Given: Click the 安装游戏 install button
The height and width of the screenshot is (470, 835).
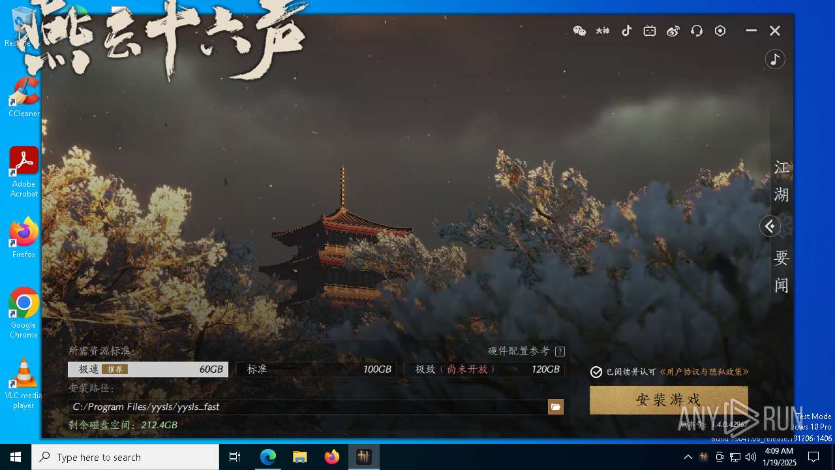Looking at the screenshot, I should (669, 400).
